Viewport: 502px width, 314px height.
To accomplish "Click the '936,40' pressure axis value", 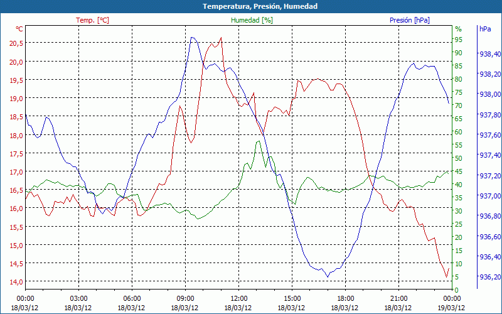I will [490, 257].
